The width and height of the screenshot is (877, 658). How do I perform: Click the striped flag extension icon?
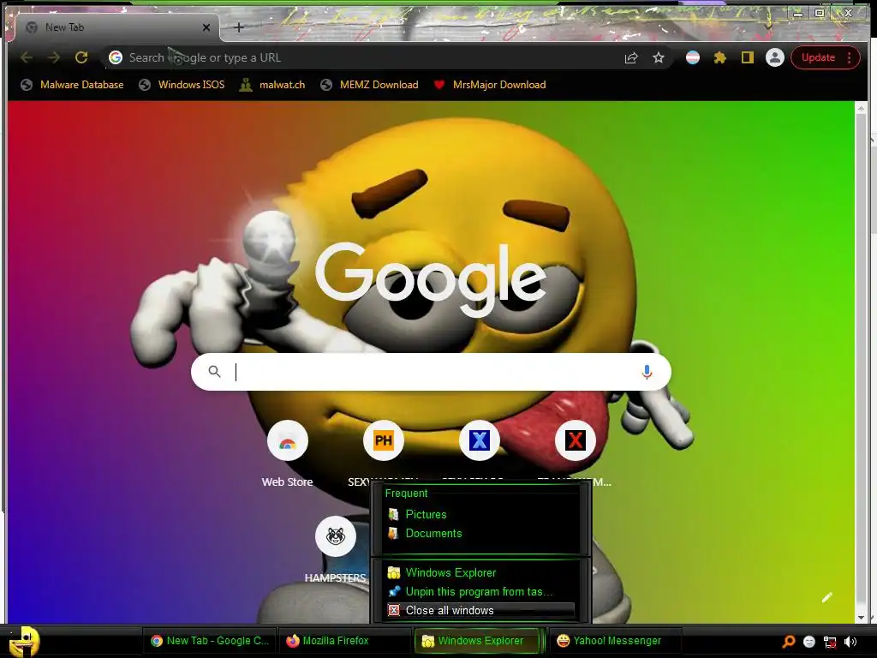point(692,57)
